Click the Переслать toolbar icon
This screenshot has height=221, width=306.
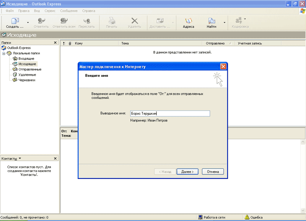point(87,21)
